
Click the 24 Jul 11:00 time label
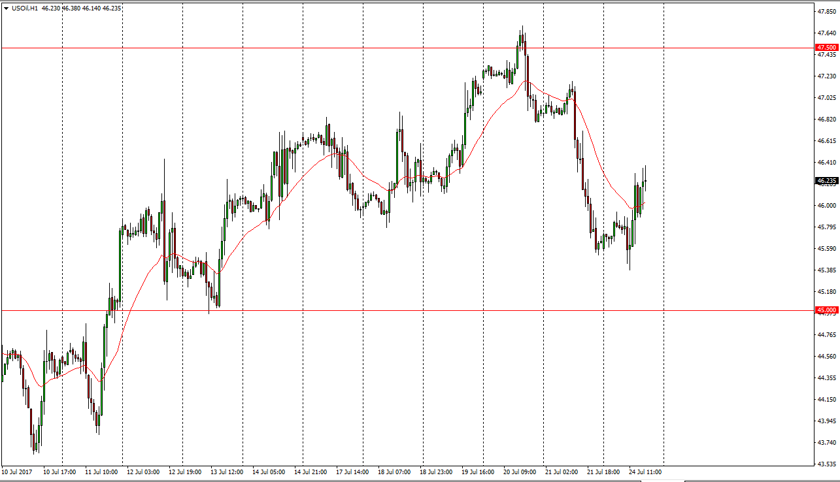(645, 471)
